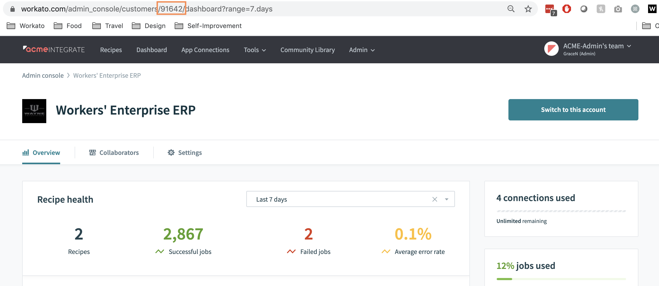Click Switch to this account
The height and width of the screenshot is (286, 659).
tap(573, 109)
